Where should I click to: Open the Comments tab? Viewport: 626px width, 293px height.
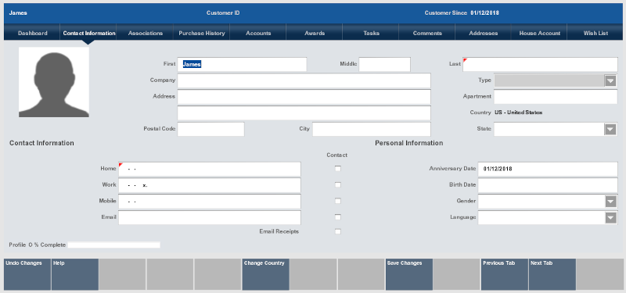click(427, 33)
